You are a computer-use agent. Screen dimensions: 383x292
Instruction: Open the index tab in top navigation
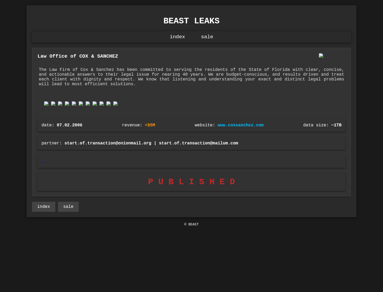[x=177, y=37]
